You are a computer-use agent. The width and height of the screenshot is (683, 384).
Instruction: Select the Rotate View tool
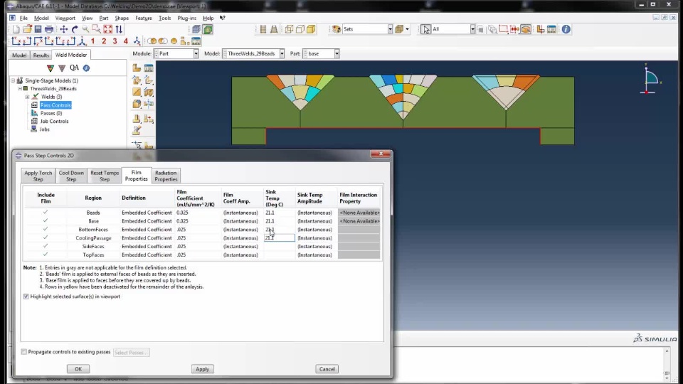[x=75, y=29]
